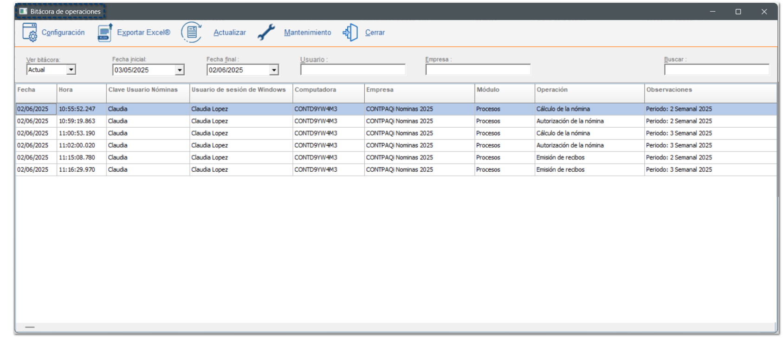Click the window icon in title bar
The image size is (783, 338).
[23, 11]
